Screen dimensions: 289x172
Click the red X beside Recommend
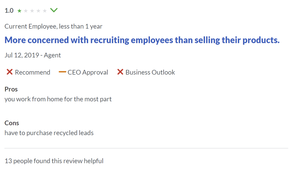pyautogui.click(x=10, y=72)
